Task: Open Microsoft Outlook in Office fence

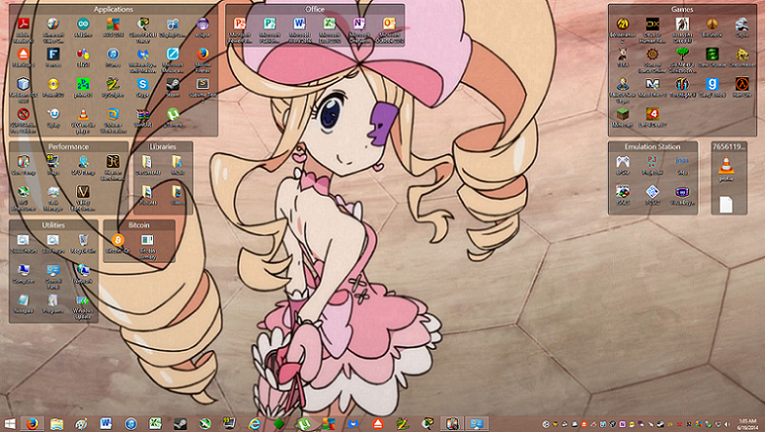Action: 389,23
